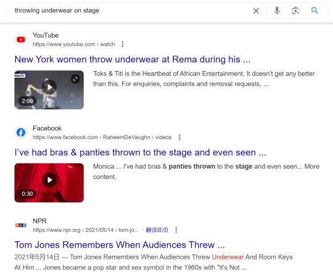Clear the search box with the X icon
The width and height of the screenshot is (333, 278).
point(256,11)
